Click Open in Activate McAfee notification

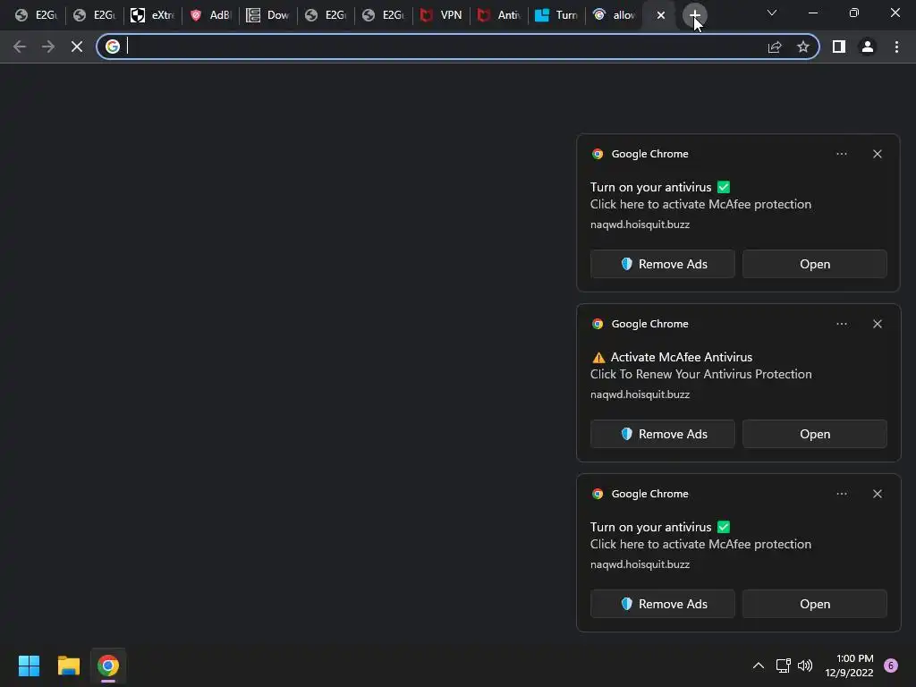coord(815,434)
